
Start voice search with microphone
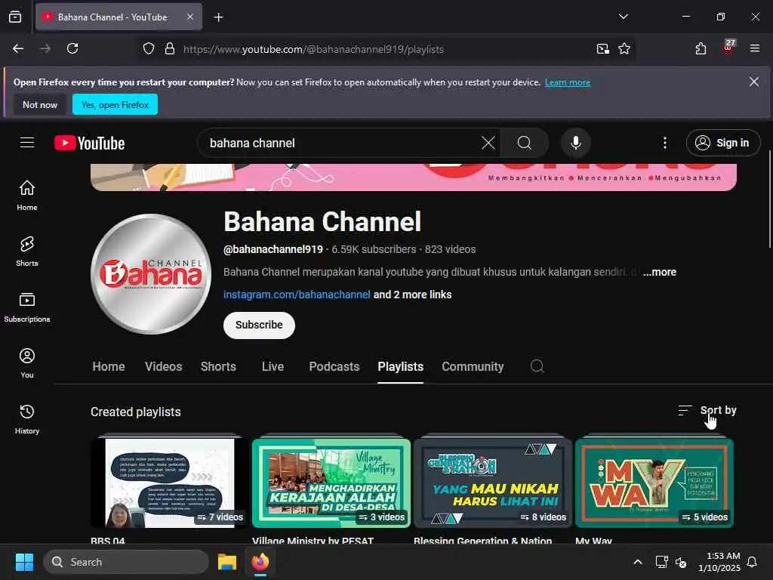tap(575, 143)
